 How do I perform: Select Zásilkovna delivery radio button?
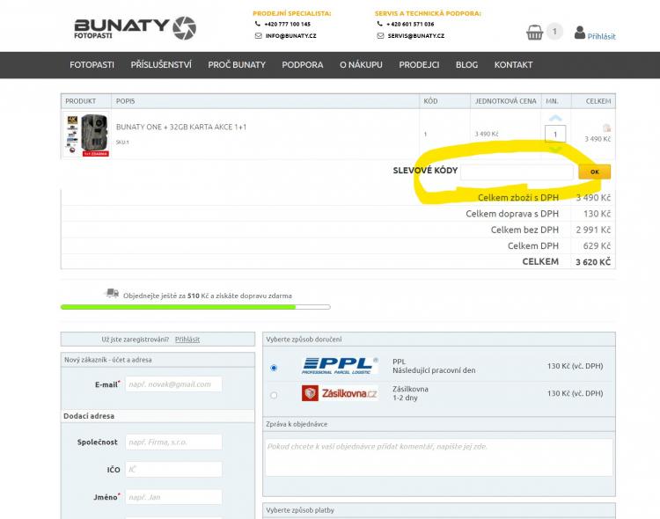pos(274,395)
